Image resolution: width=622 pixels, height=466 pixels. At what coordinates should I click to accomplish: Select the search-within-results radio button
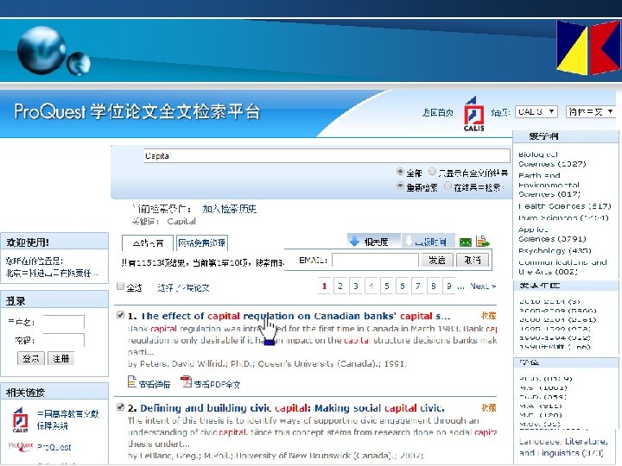447,186
